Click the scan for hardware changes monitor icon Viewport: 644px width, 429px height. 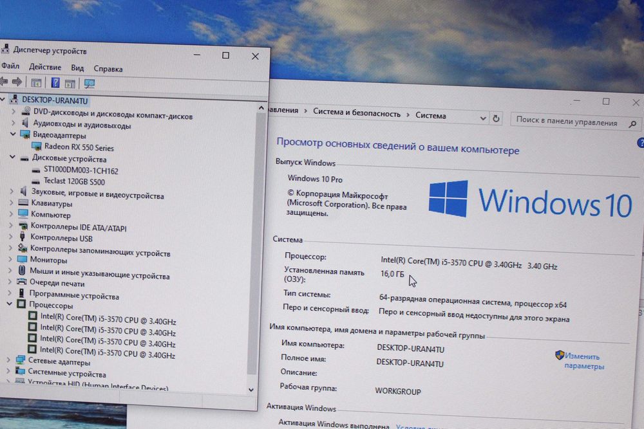coord(89,84)
